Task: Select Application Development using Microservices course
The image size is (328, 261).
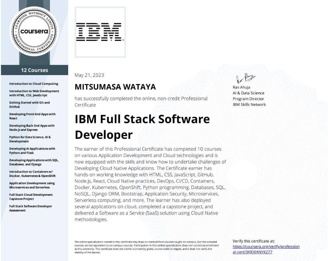Action: click(32, 185)
